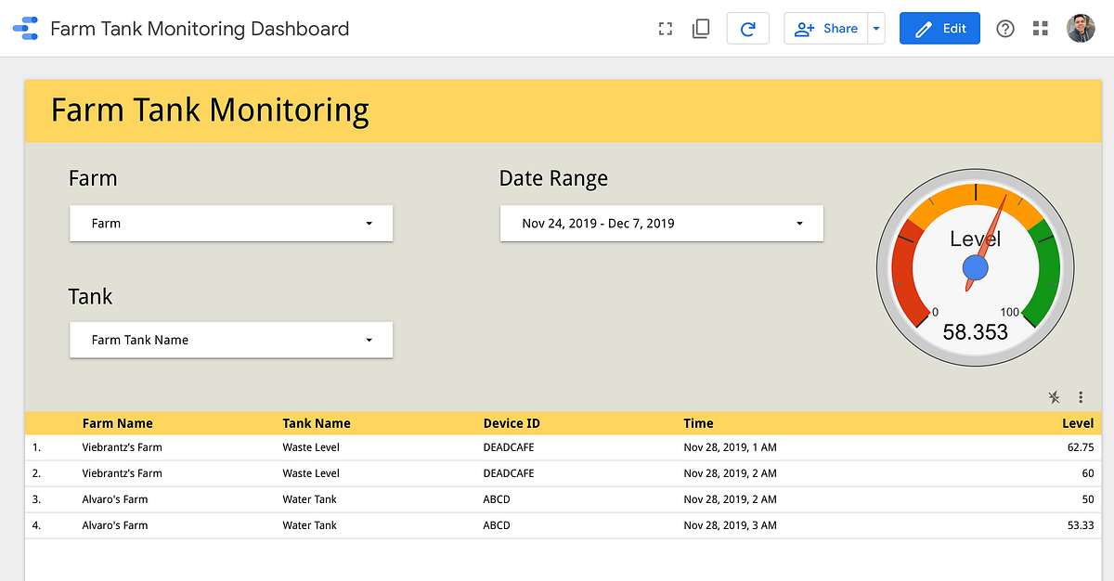Click the Level column header to sort

tap(1078, 423)
